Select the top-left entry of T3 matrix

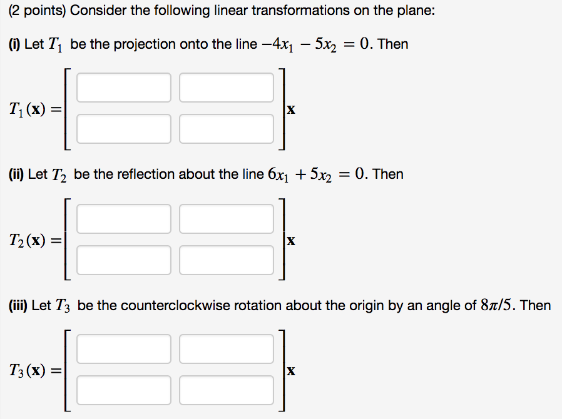click(x=124, y=349)
